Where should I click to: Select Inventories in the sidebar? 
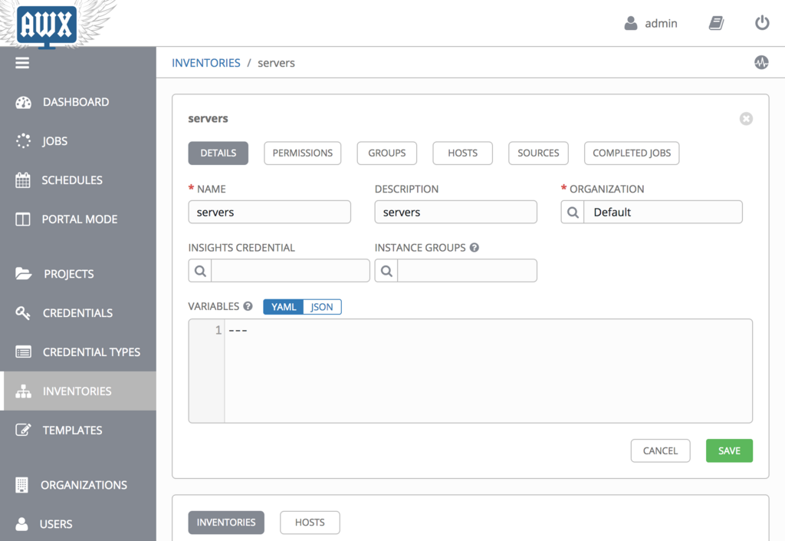[x=78, y=391]
